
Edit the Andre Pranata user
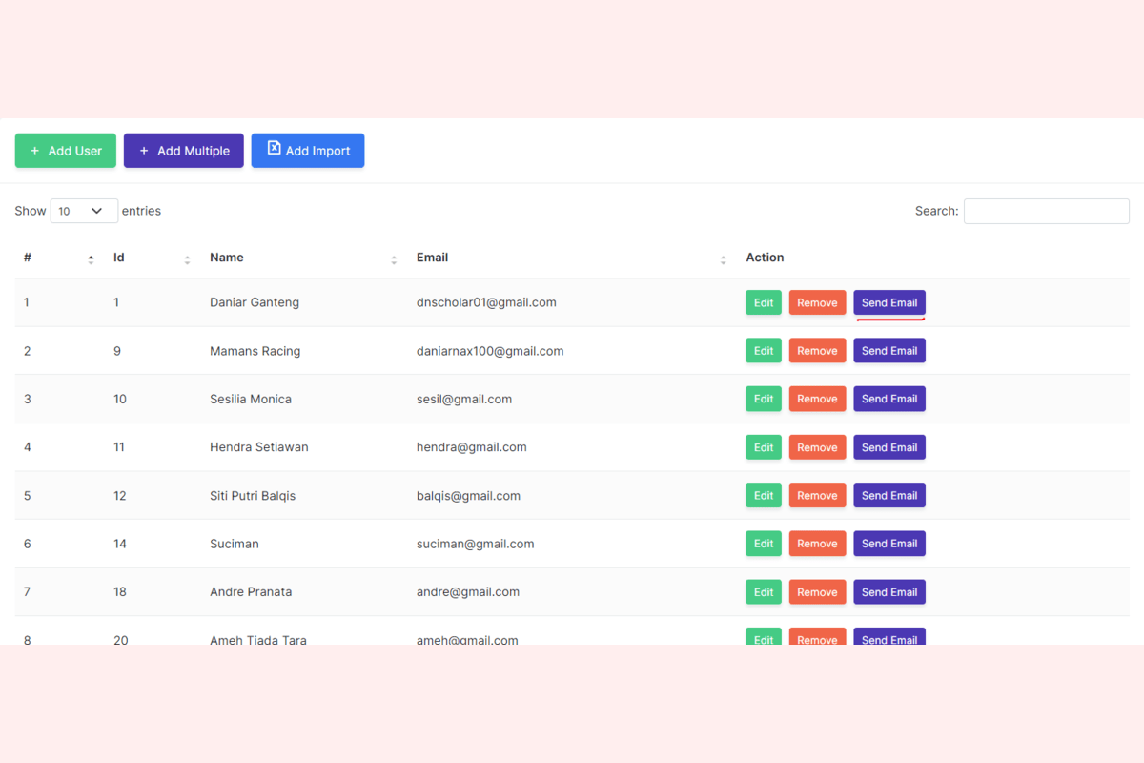764,592
